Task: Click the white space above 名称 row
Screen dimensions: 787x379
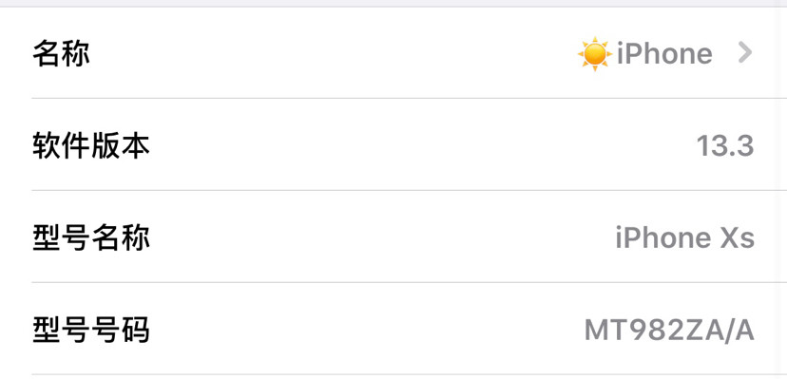Action: pos(393,17)
